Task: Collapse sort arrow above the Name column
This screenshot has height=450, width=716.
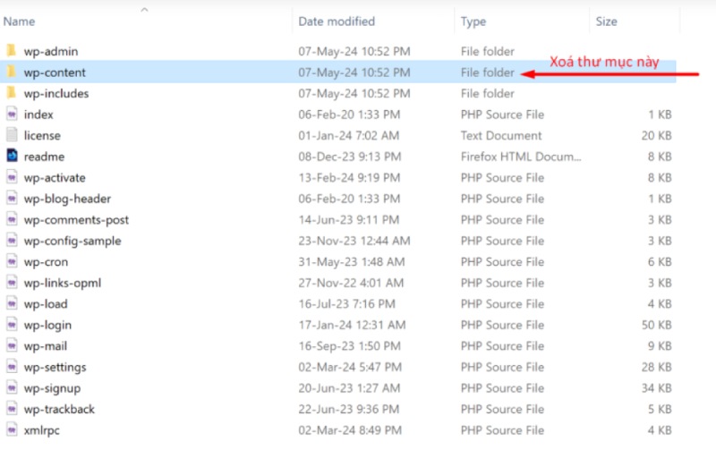Action: pyautogui.click(x=144, y=10)
